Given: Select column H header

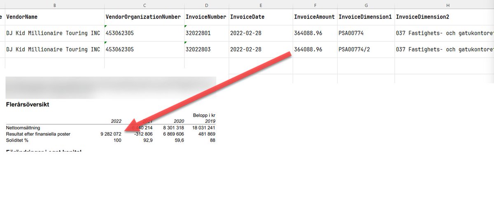Looking at the screenshot, I should tap(444, 5).
